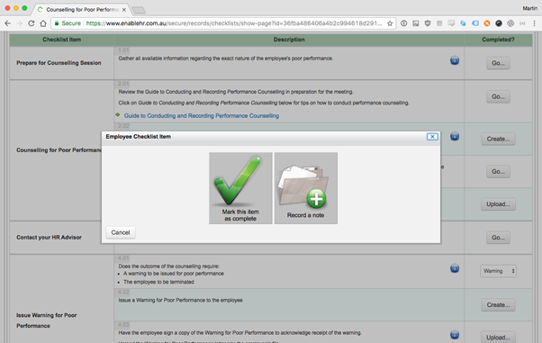542x343 pixels.
Task: Click the Martin profile name
Action: [529, 8]
